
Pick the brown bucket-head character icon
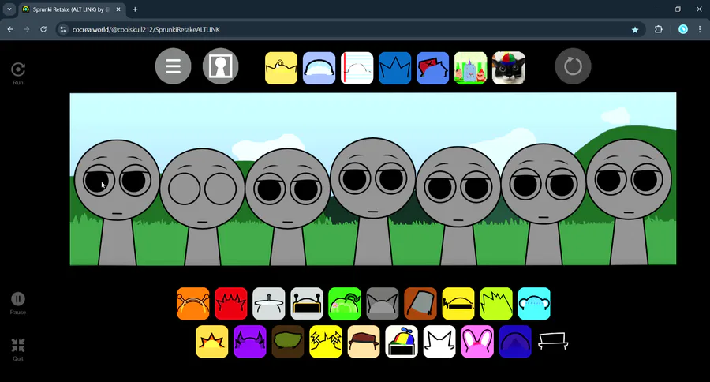(420, 304)
